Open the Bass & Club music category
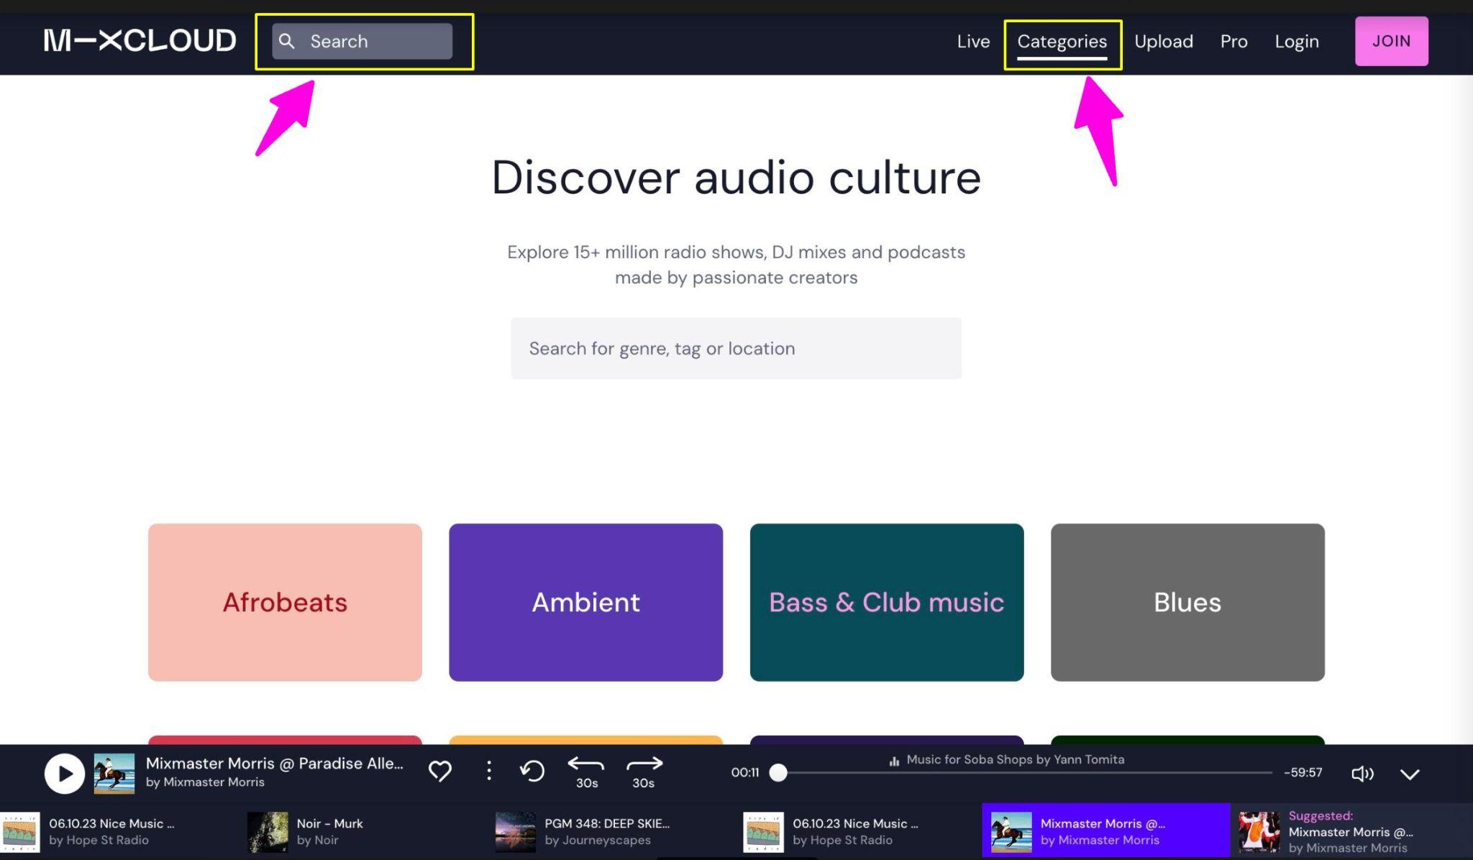1473x860 pixels. point(886,602)
